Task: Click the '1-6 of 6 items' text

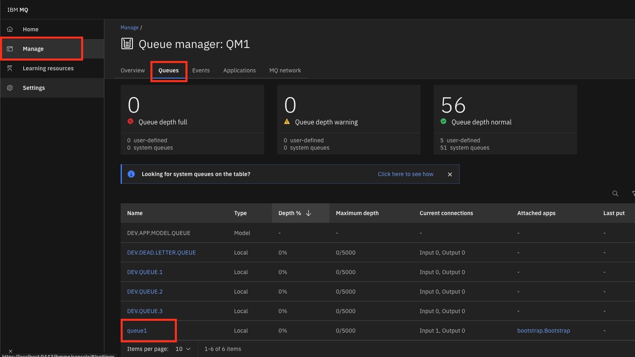Action: coord(223,349)
